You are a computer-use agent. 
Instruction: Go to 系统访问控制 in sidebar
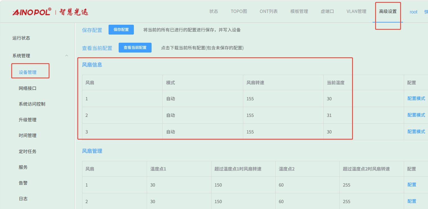(32, 104)
